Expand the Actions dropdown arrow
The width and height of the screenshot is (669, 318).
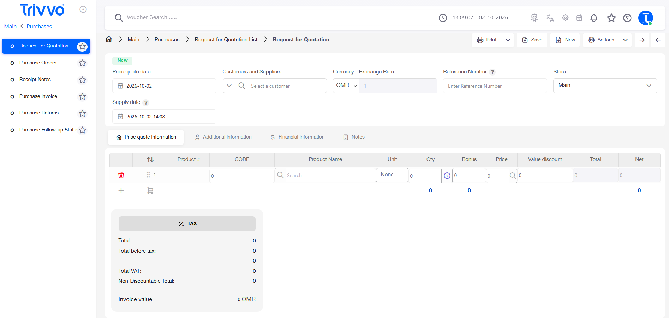[625, 40]
